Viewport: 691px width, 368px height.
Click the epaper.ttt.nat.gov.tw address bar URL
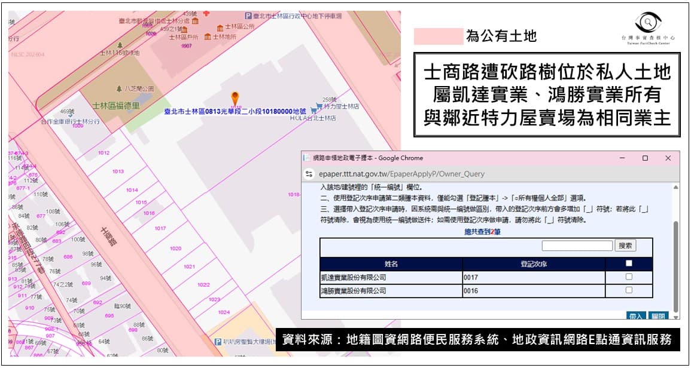coord(401,174)
